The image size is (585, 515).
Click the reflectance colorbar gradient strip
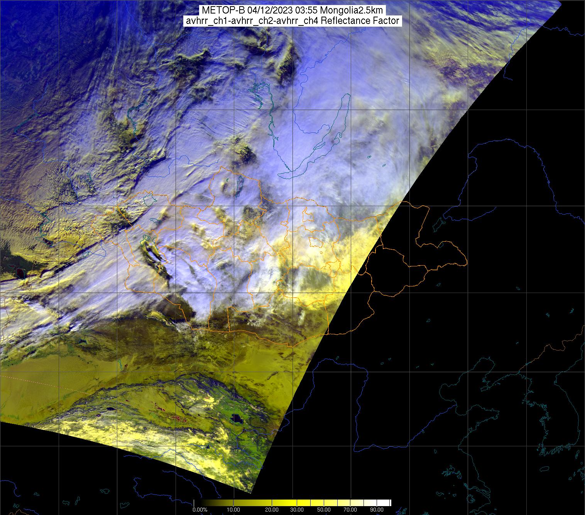coord(292,503)
